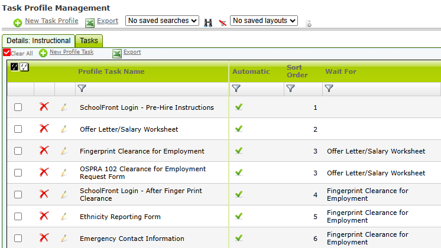Click the edit pencil for Fingerprint Clearance for Employment

[64, 151]
